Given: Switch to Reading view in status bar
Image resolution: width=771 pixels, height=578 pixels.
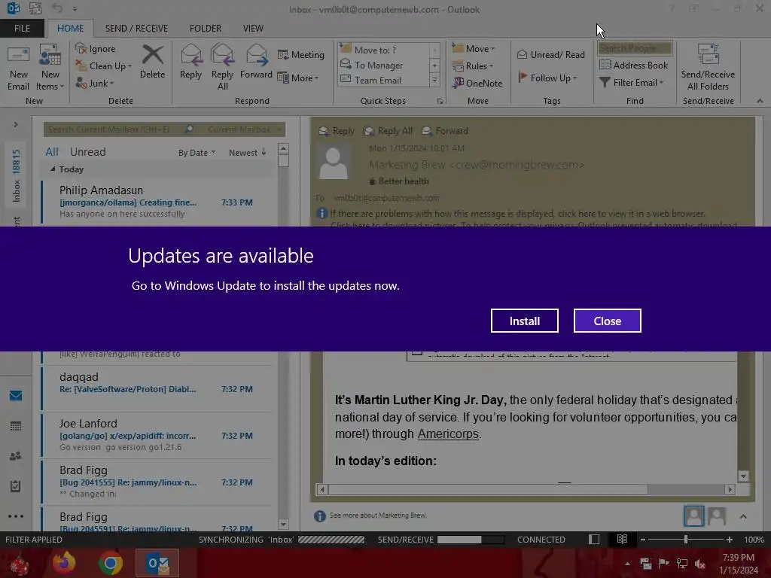Looking at the screenshot, I should pyautogui.click(x=622, y=540).
